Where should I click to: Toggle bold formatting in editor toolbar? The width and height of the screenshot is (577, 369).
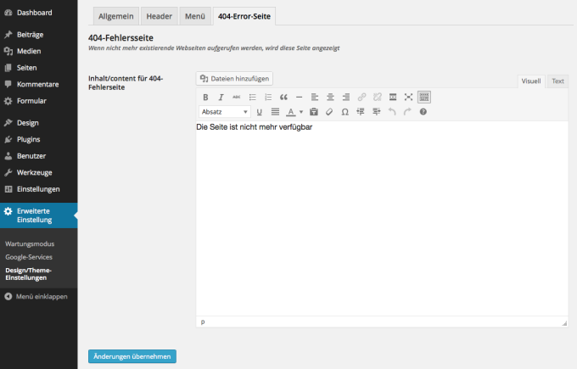(x=205, y=97)
